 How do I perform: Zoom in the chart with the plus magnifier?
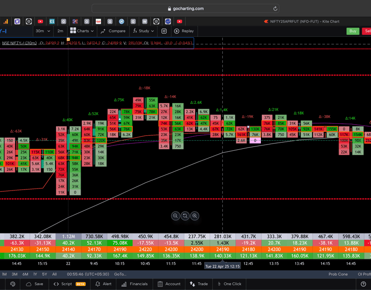[x=195, y=216]
